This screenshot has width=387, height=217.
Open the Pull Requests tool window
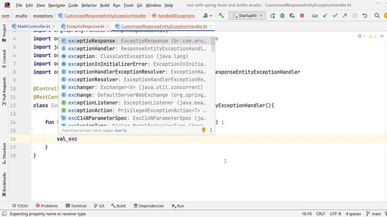pyautogui.click(x=4, y=91)
